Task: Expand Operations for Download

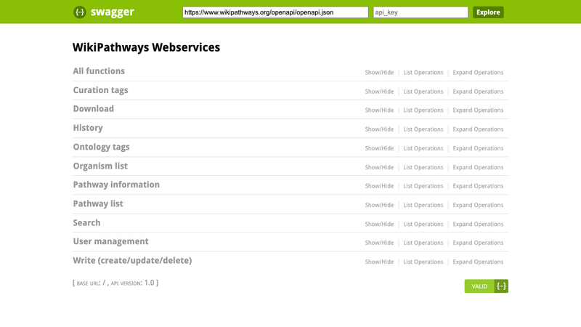Action: coord(478,110)
